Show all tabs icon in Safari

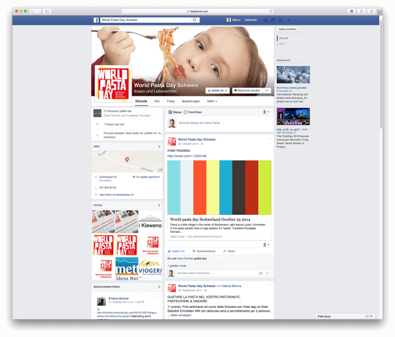click(x=371, y=11)
